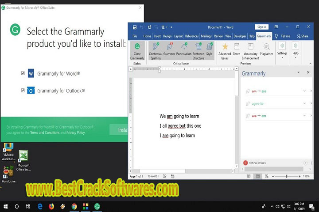Open Chrome from the taskbar
Viewport: 319px width, 212px height.
(x=74, y=207)
